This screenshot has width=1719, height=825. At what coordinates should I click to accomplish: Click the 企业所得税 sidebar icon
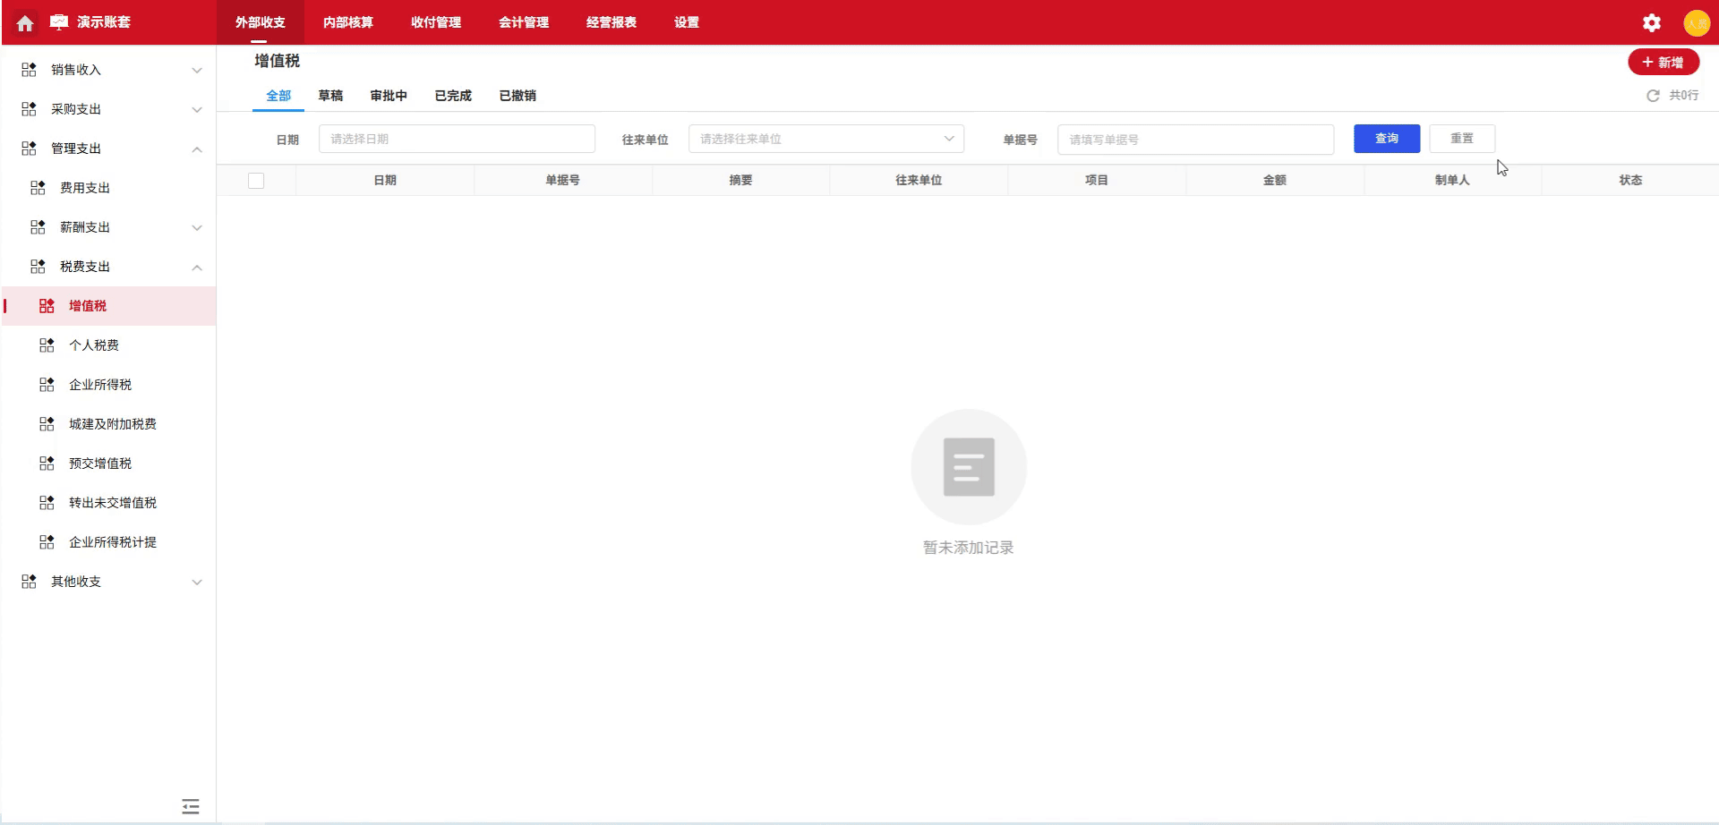coord(47,384)
